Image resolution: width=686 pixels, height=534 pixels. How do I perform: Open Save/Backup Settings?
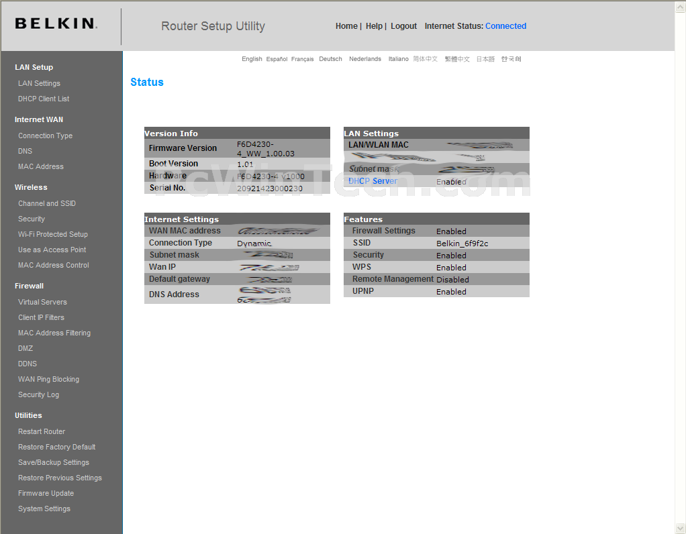click(x=54, y=463)
